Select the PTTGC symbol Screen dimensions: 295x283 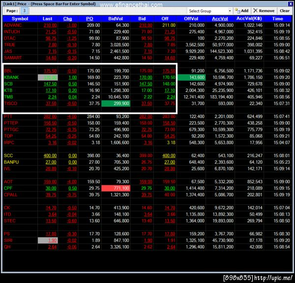pyautogui.click(x=11, y=130)
